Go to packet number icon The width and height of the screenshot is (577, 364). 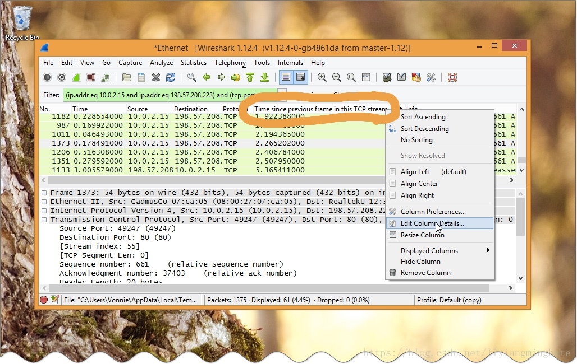(x=236, y=77)
